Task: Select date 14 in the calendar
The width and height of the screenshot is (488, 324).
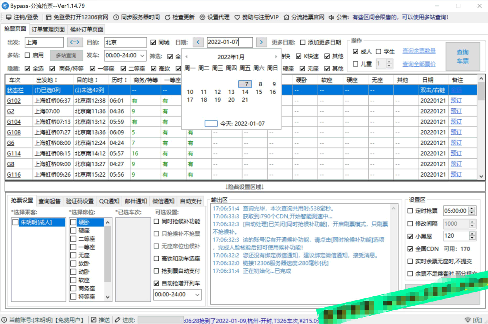Action: point(245,92)
